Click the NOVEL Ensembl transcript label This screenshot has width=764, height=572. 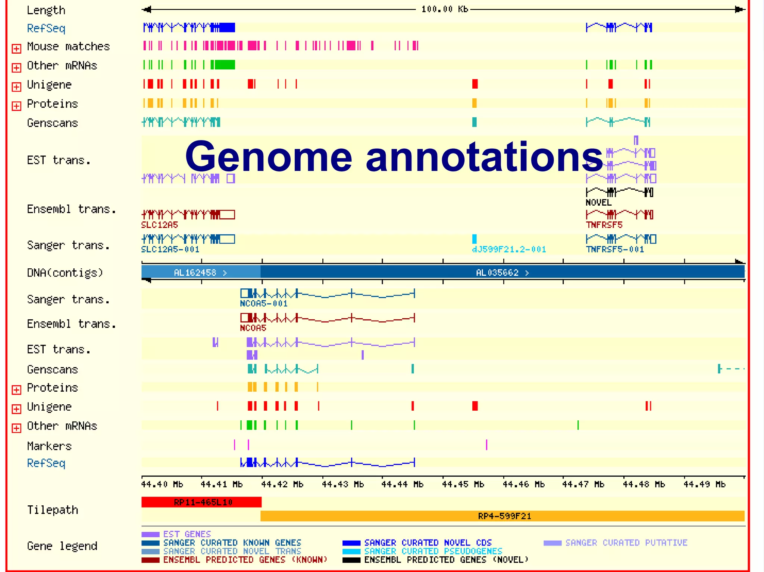(x=598, y=203)
